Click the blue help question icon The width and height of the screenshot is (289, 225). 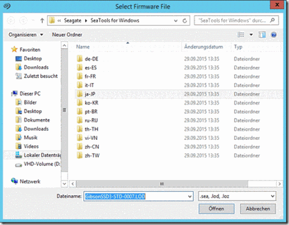274,35
